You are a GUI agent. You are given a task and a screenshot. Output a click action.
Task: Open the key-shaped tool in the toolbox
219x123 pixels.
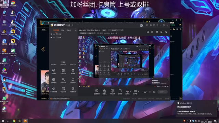[63, 81]
